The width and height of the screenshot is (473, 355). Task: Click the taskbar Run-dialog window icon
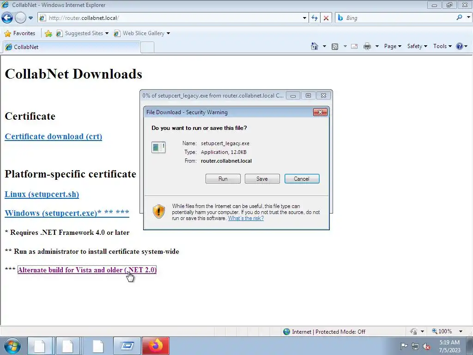tap(127, 346)
